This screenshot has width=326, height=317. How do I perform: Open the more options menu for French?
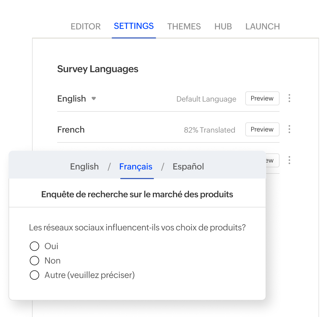[289, 129]
